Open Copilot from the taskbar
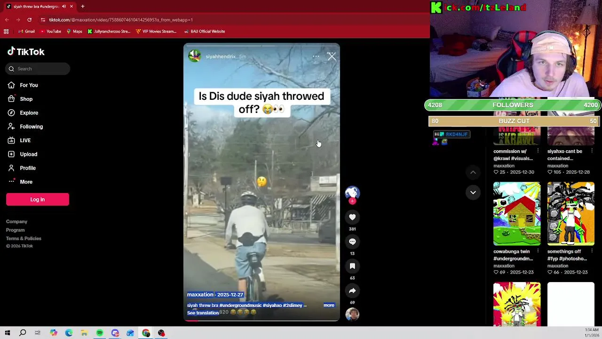Viewport: 602px width, 339px height. (53, 333)
